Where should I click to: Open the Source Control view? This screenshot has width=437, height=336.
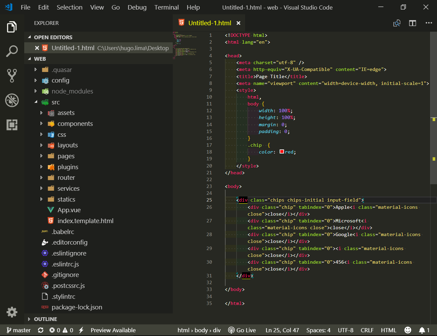pyautogui.click(x=12, y=75)
